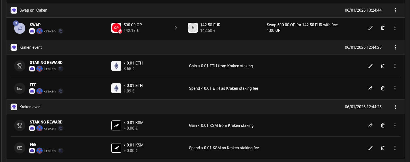Edit the KSM staking fee event

[x=370, y=148]
